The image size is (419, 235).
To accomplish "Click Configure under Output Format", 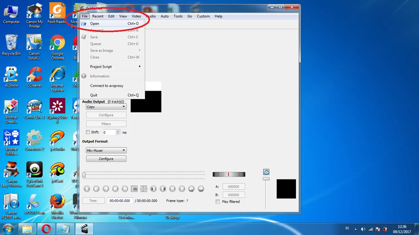I will (x=106, y=159).
